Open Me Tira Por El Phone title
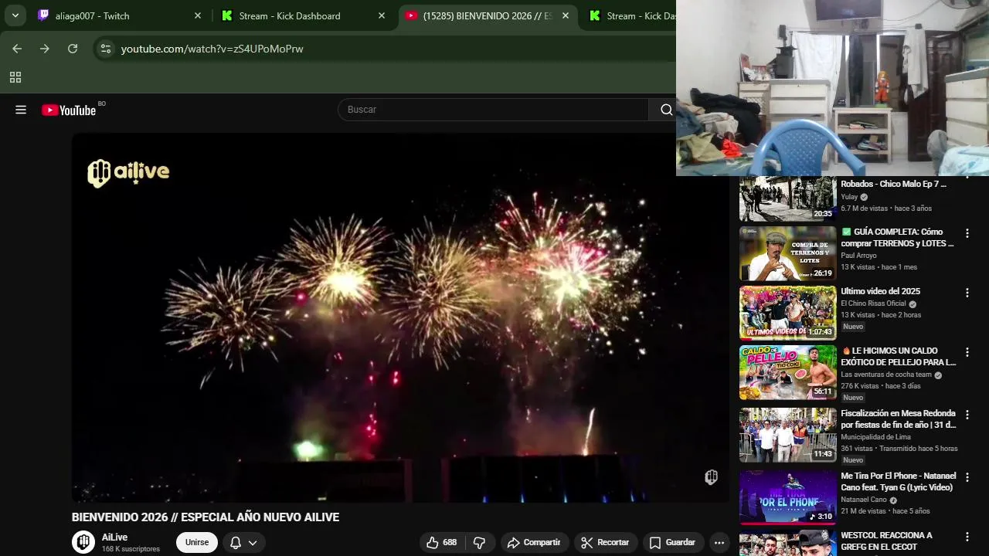Image resolution: width=989 pixels, height=556 pixels. [898, 482]
